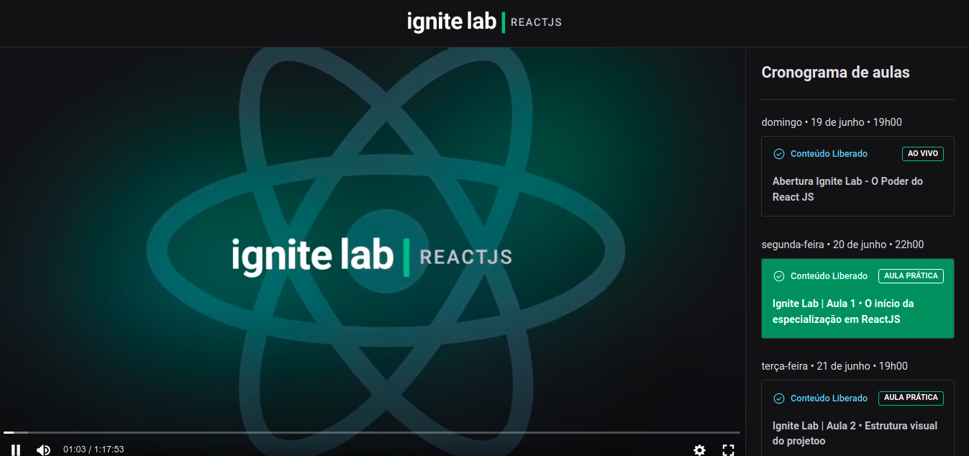The width and height of the screenshot is (969, 456).
Task: Enter fullscreen mode on the video
Action: pos(728,450)
